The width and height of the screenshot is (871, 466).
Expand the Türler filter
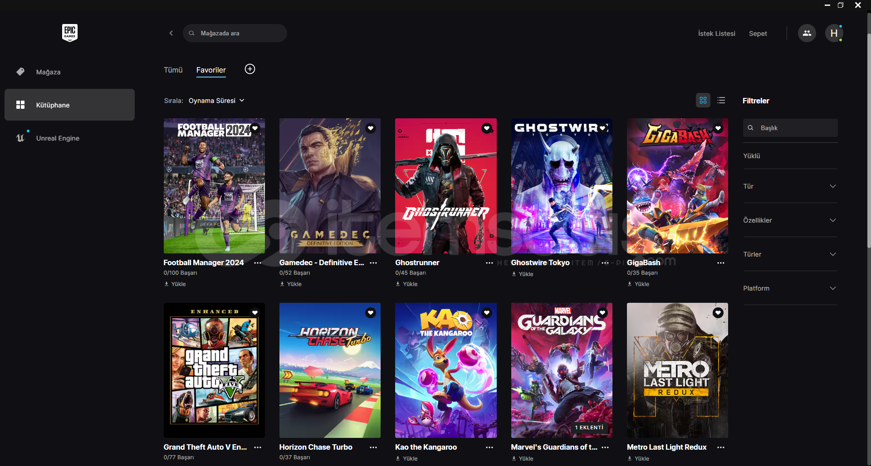[790, 254]
